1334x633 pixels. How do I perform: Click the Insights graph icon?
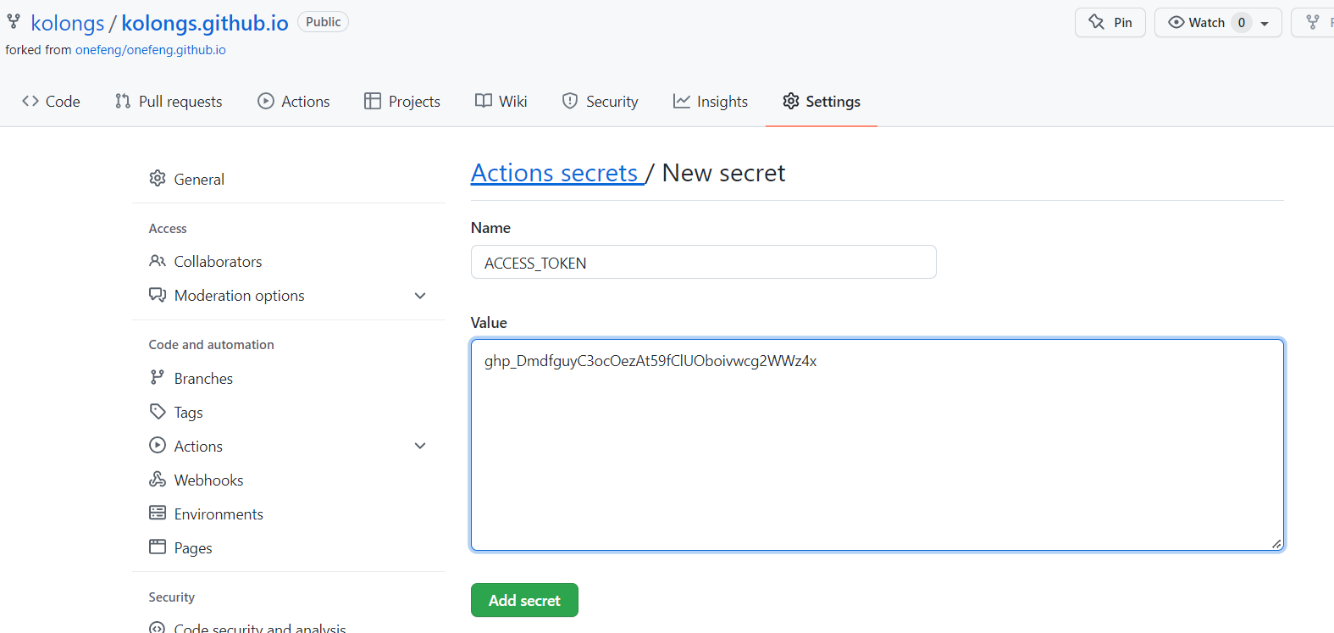(x=682, y=101)
